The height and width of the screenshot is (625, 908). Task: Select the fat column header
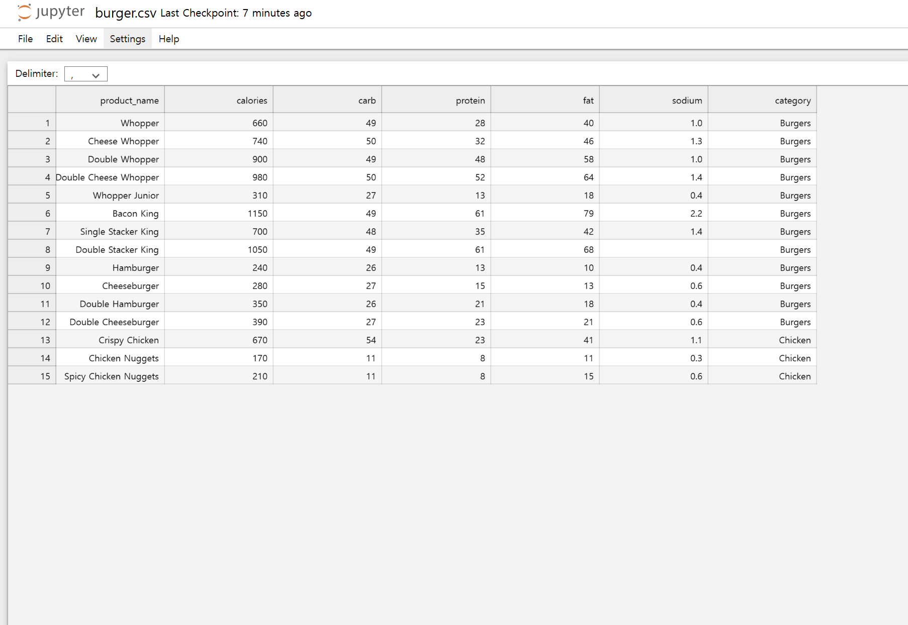[x=545, y=100]
